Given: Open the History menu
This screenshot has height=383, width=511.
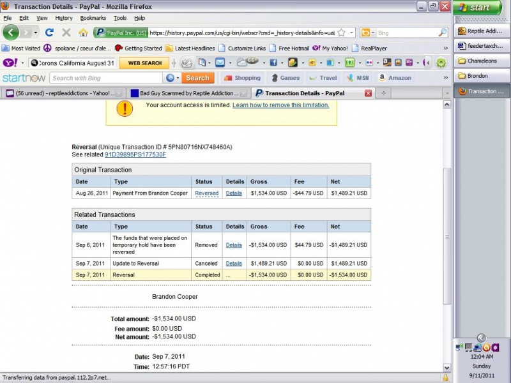Looking at the screenshot, I should (63, 18).
